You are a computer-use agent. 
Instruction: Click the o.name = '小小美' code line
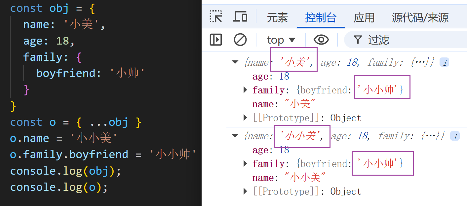pos(64,138)
